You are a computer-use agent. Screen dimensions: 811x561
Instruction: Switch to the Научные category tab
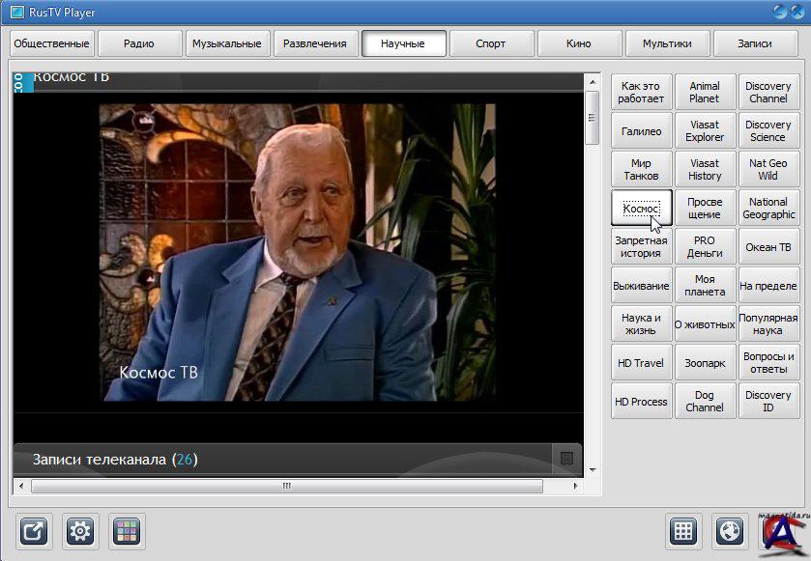(x=403, y=43)
